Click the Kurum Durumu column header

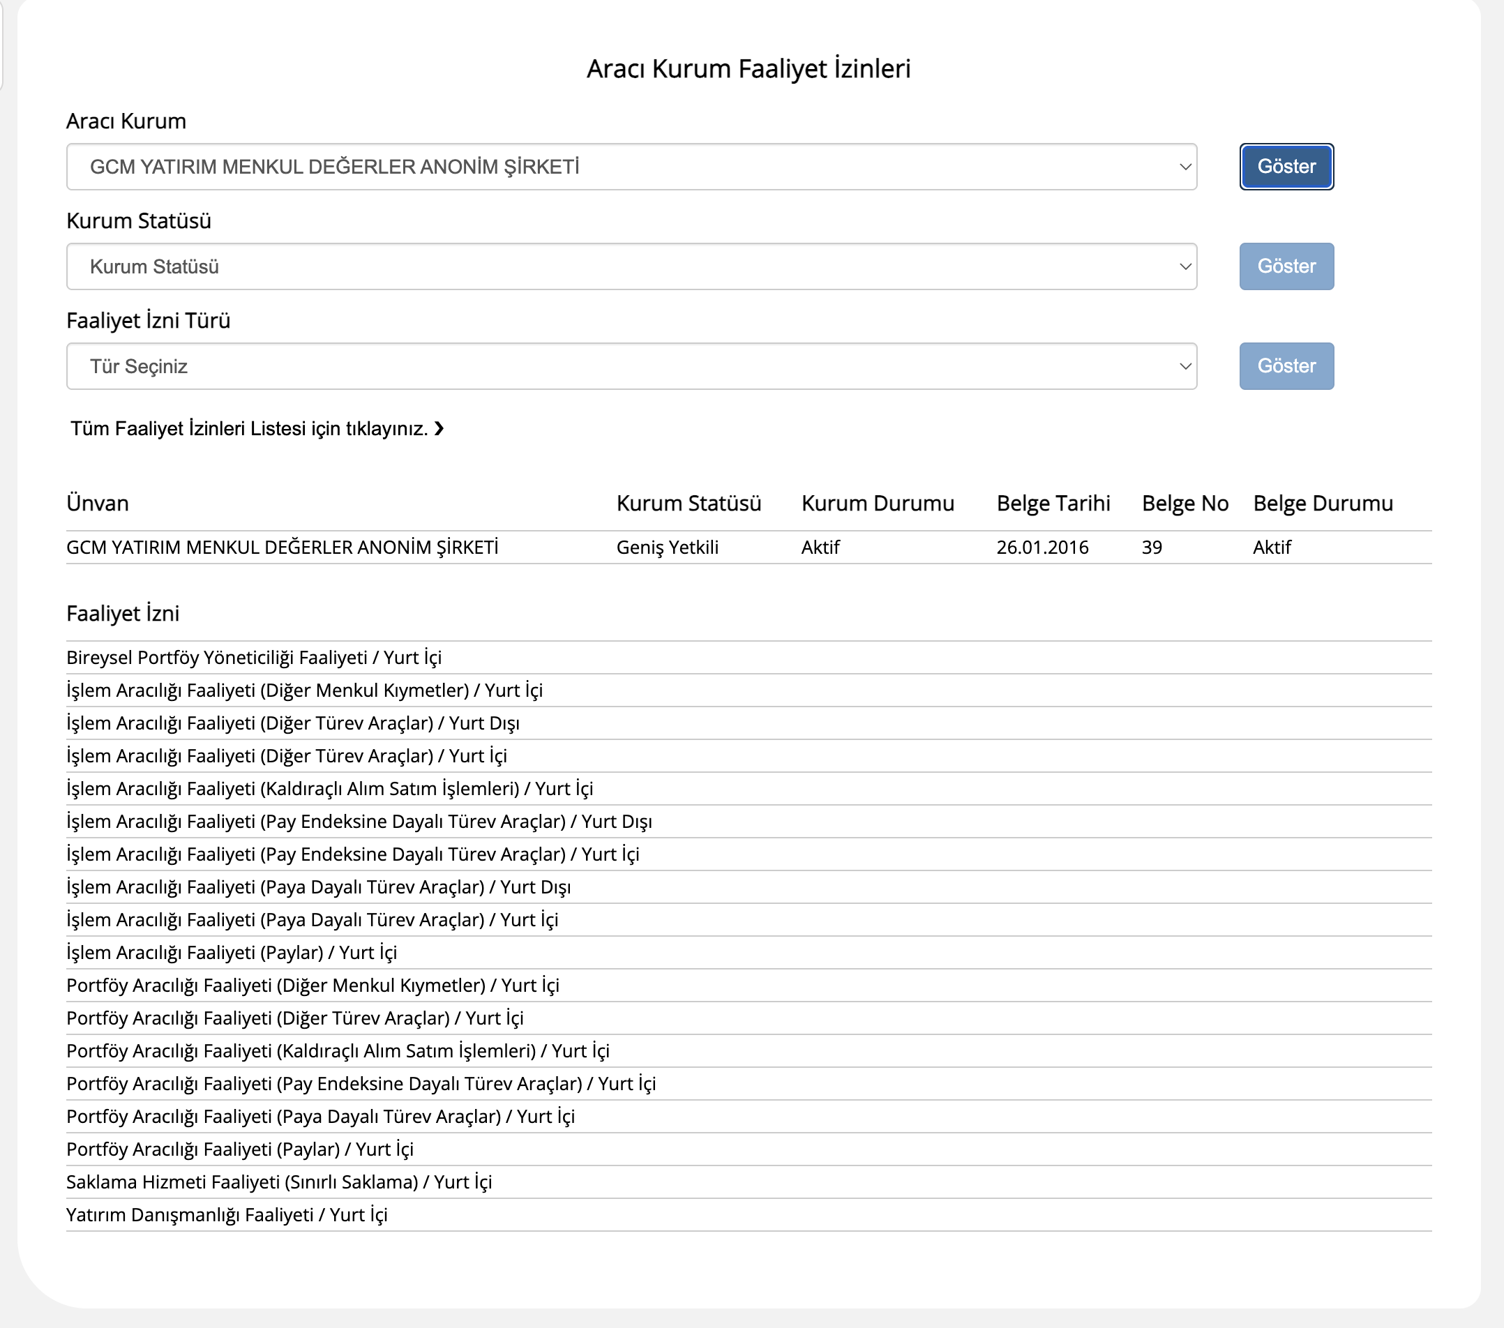(878, 504)
